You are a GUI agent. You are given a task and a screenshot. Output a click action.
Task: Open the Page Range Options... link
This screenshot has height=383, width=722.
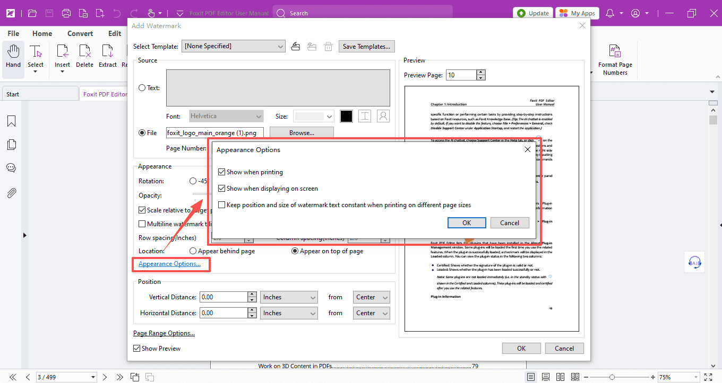(x=164, y=333)
